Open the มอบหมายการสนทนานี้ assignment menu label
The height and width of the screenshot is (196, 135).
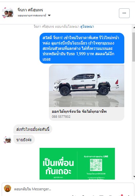pyautogui.click(x=32, y=15)
